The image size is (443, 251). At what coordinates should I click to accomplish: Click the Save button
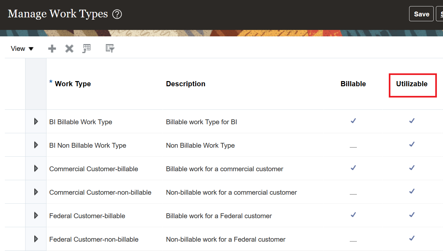[x=421, y=14]
